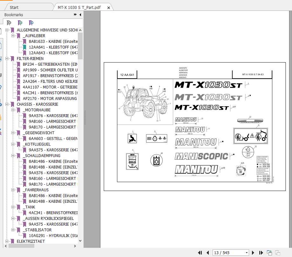Go to the first page

[x=200, y=253]
